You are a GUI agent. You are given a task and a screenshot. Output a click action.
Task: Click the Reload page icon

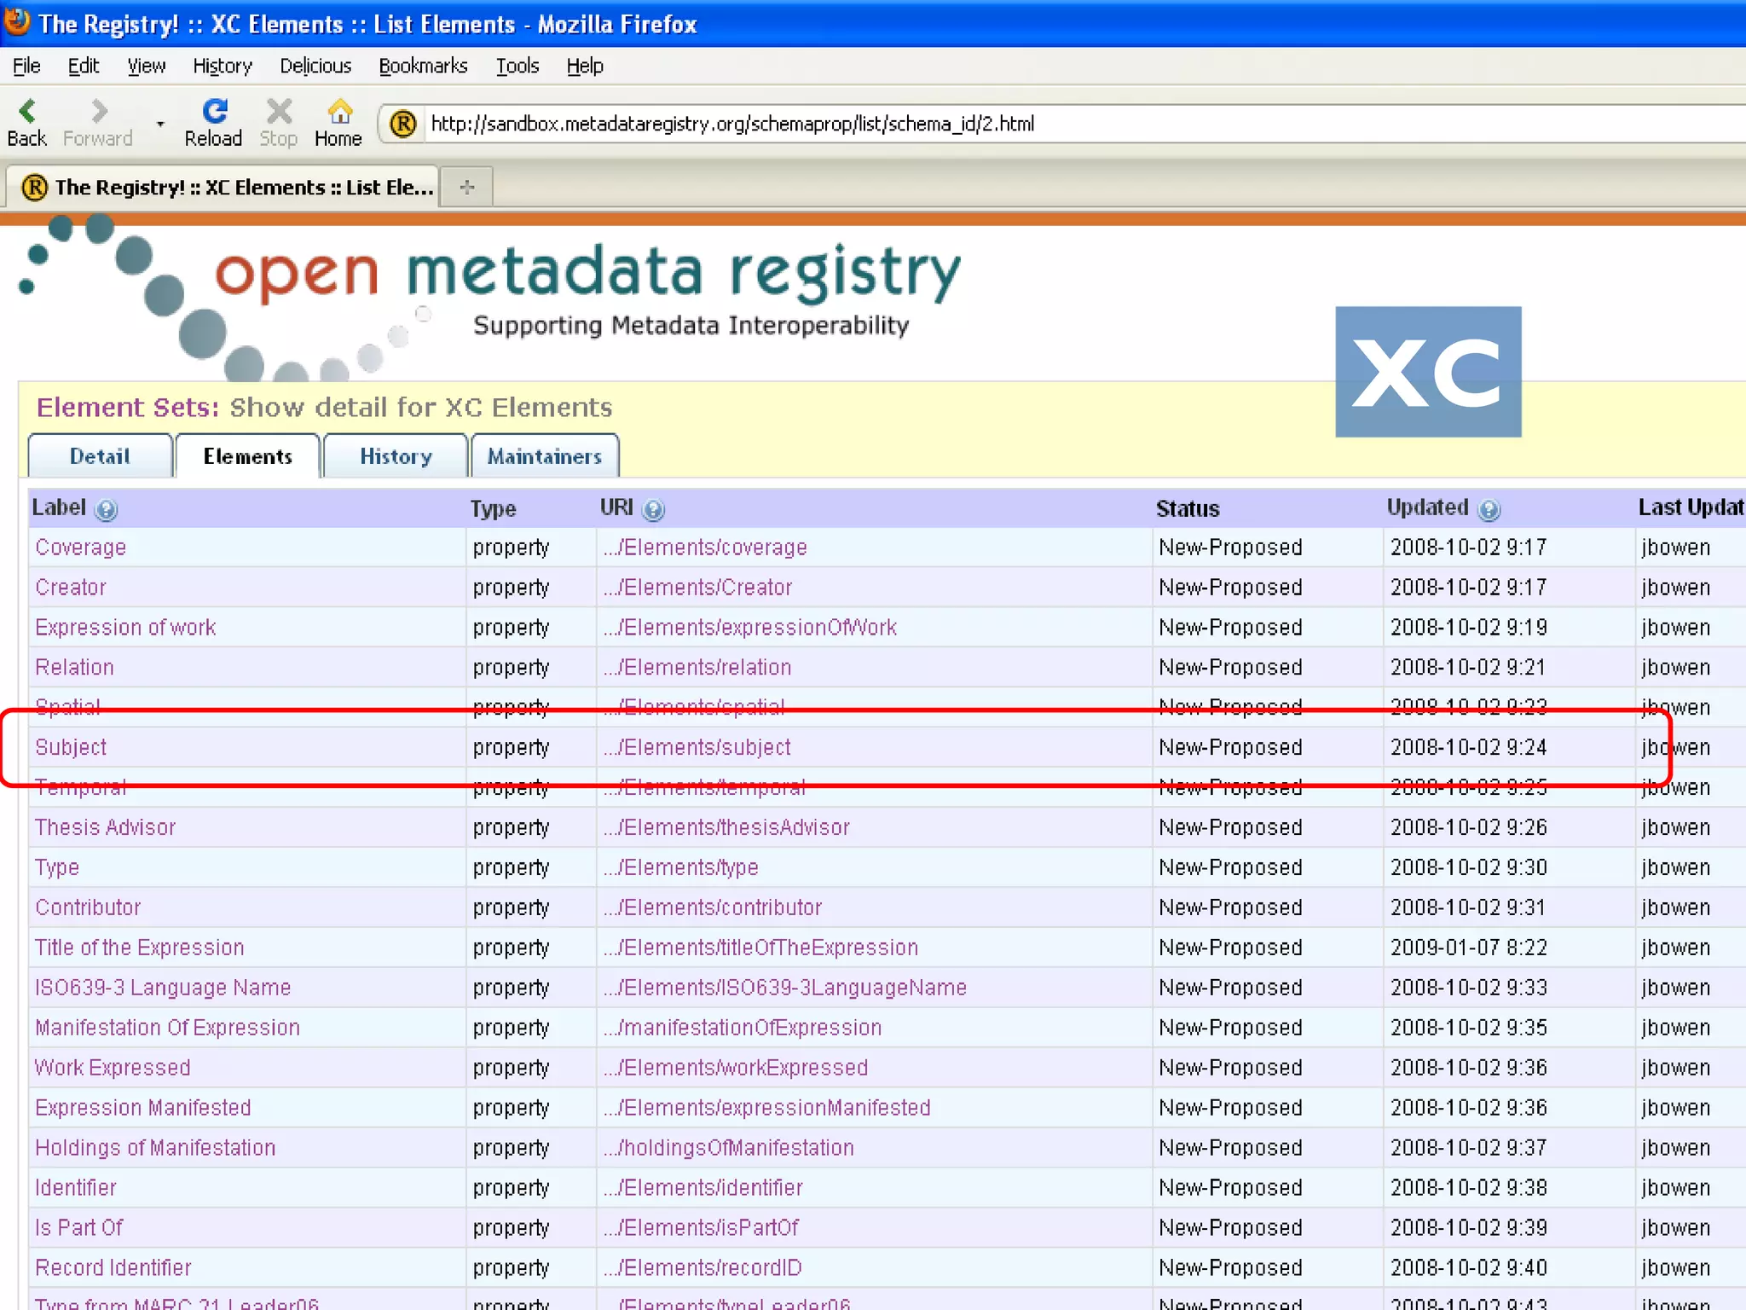214,112
